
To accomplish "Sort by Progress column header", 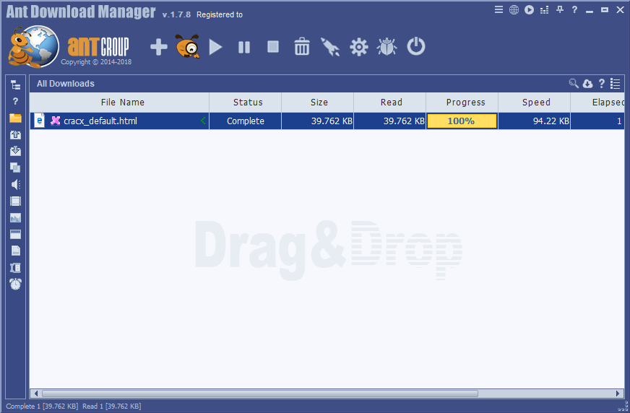I will coord(462,103).
